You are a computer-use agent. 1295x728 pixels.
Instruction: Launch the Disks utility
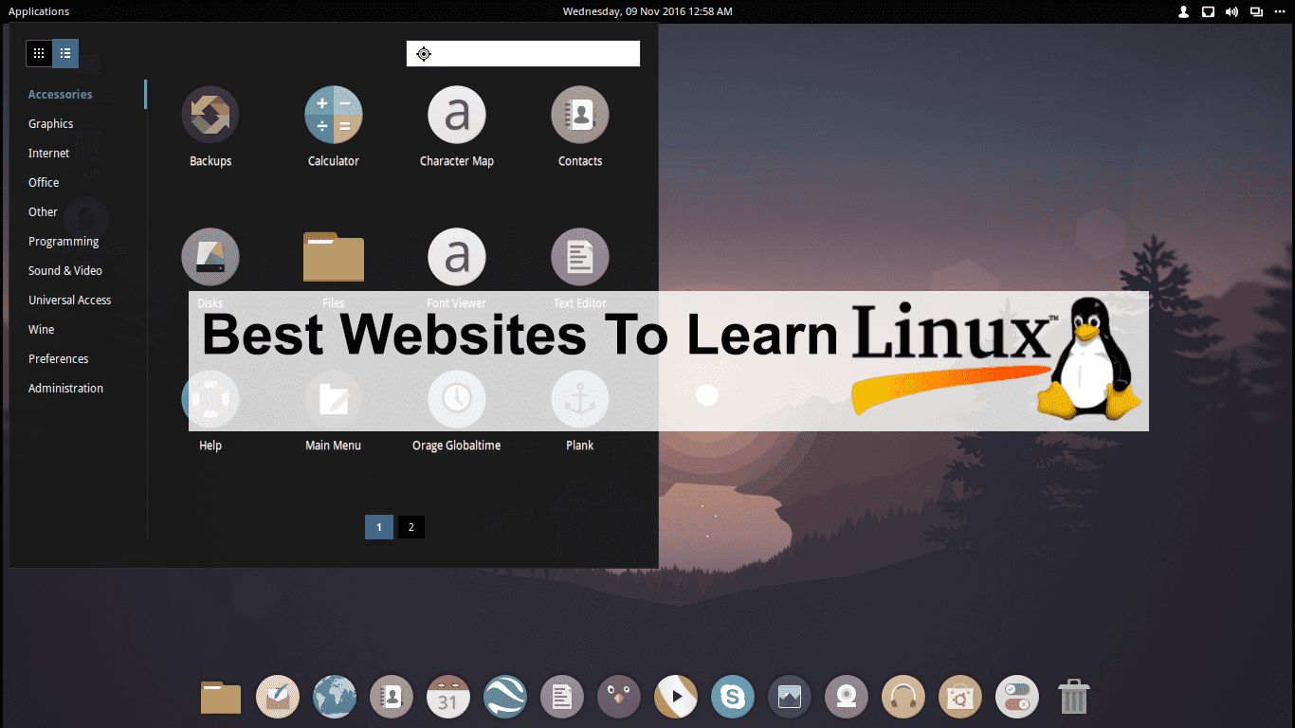(x=210, y=257)
